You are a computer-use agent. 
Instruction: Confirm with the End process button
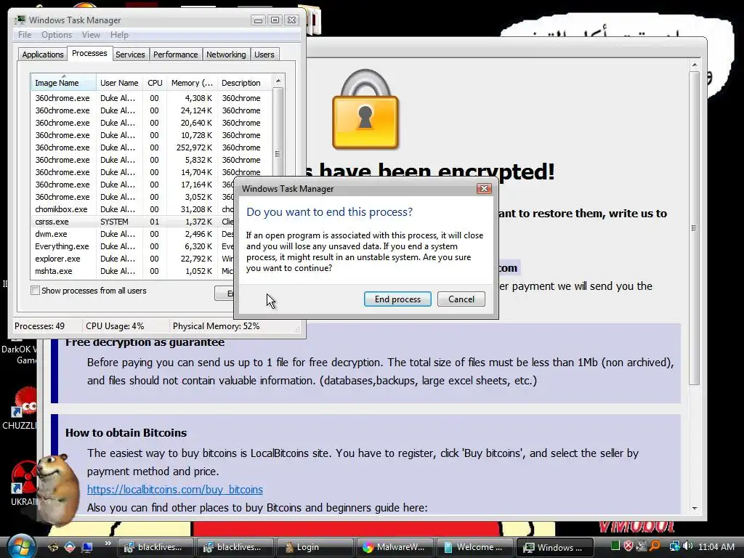click(x=397, y=299)
